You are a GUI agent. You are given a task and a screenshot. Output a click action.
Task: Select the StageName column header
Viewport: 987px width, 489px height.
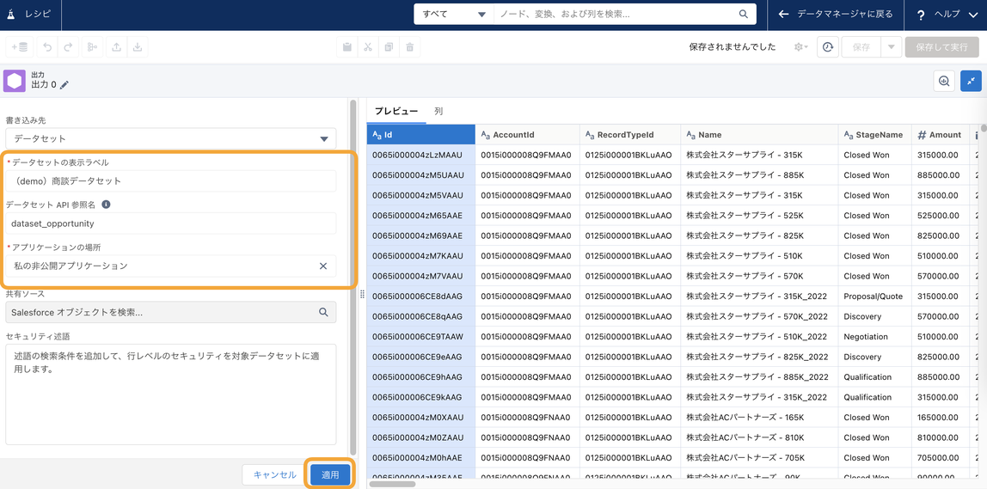[x=875, y=135]
